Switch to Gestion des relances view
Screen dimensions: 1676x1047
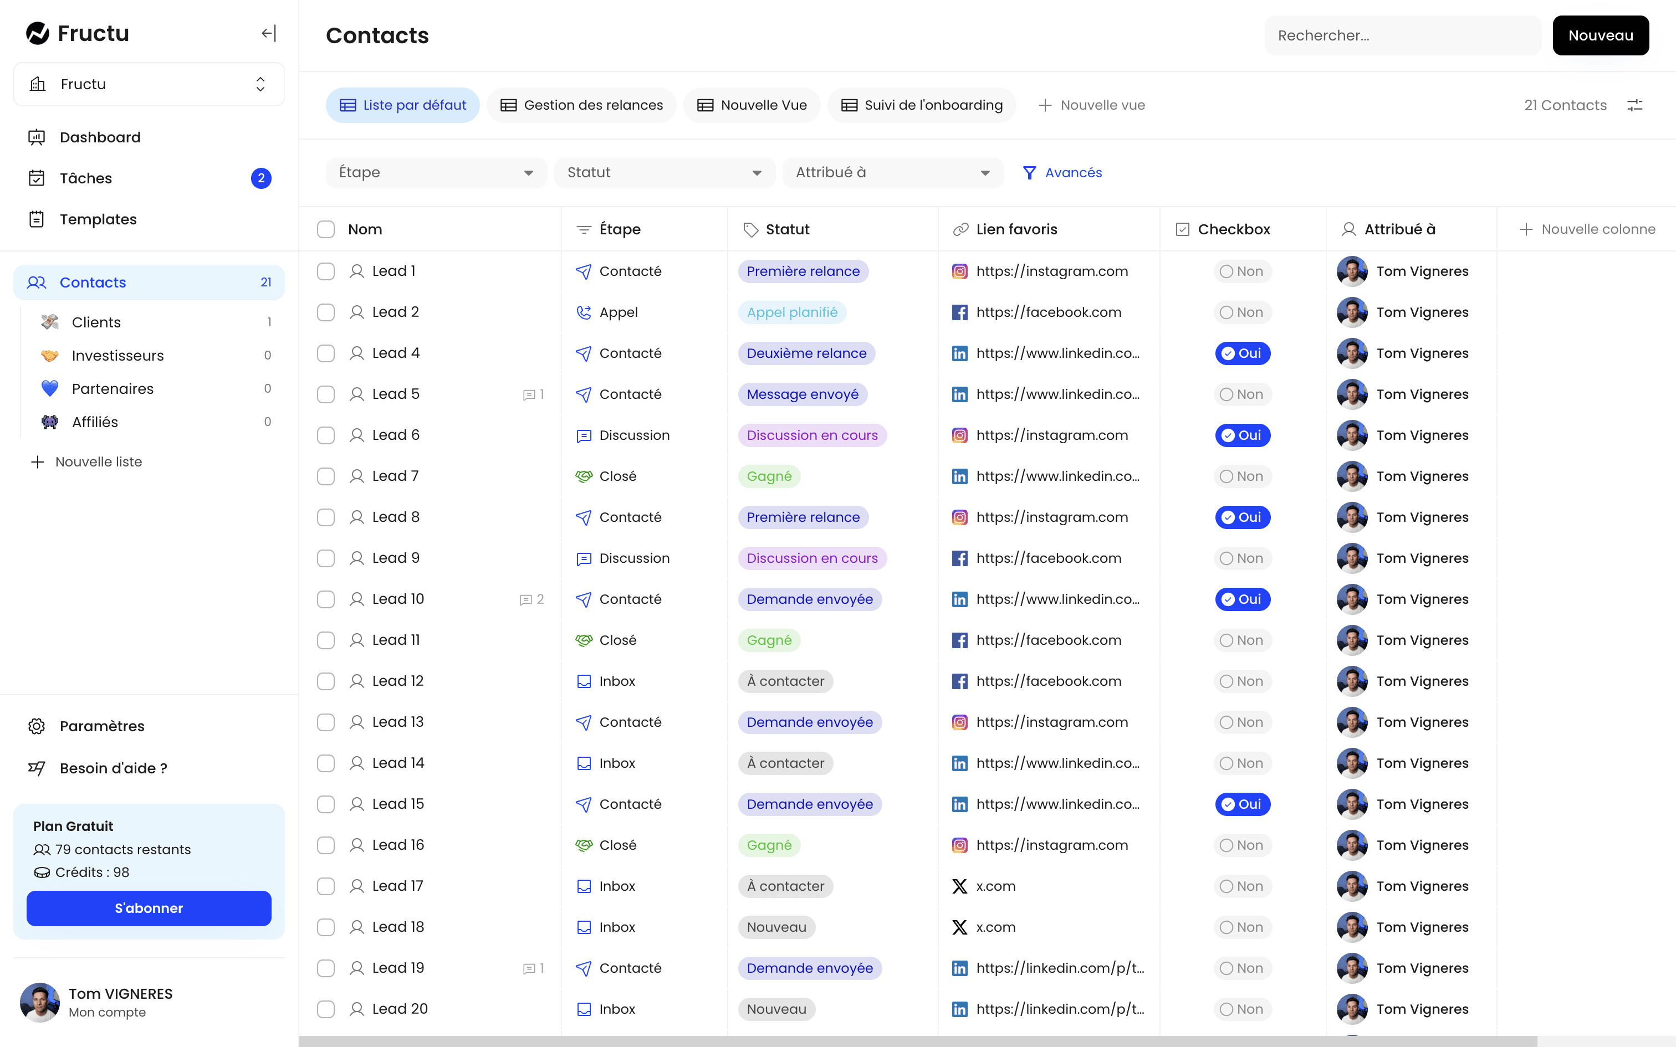click(x=582, y=105)
